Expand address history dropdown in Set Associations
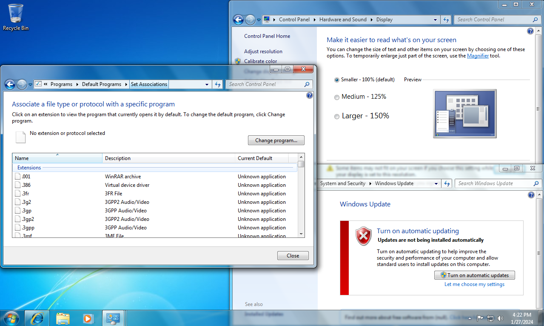The height and width of the screenshot is (326, 544). point(207,84)
